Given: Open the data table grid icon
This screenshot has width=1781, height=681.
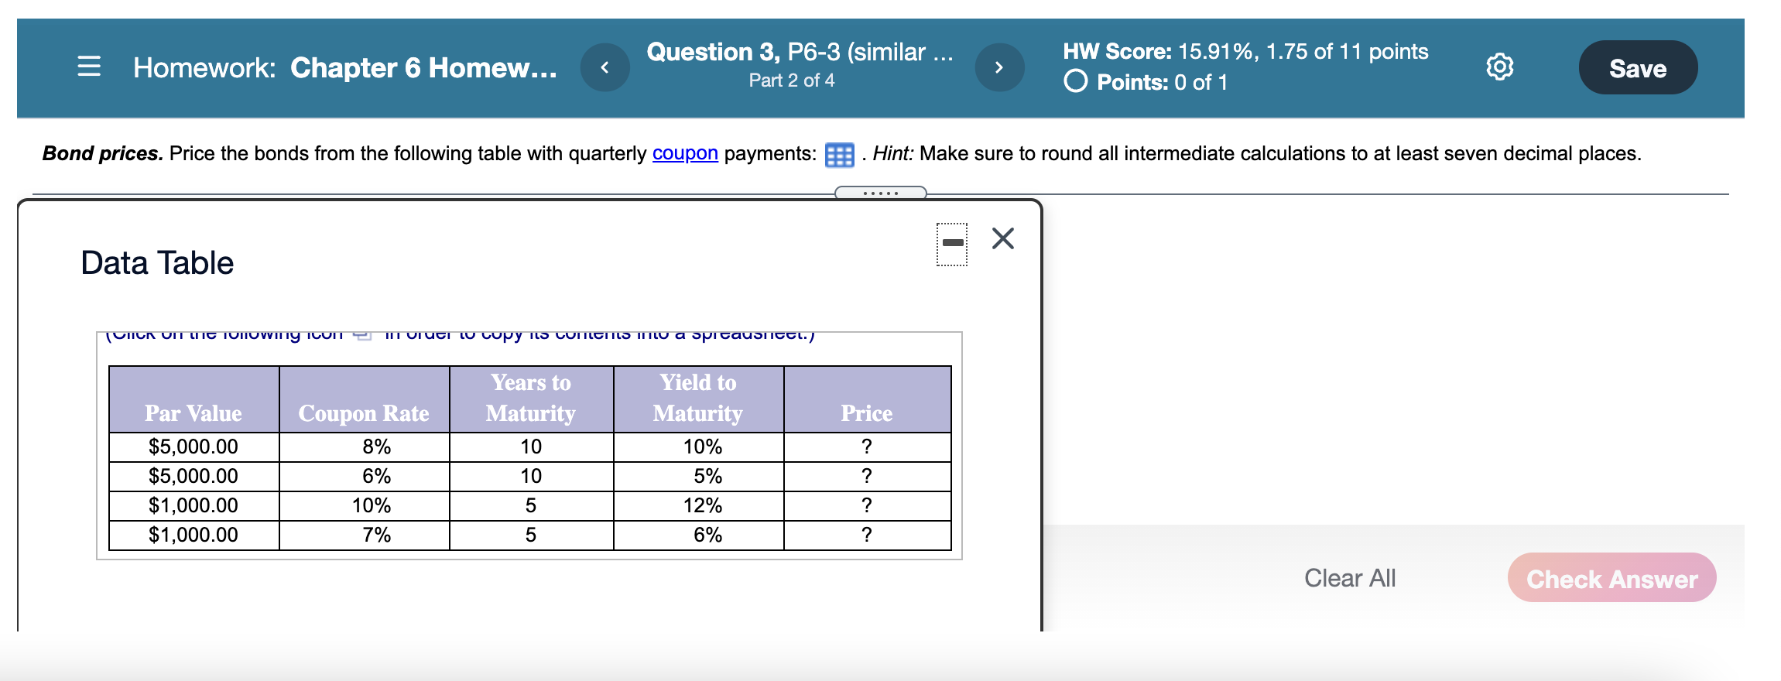Looking at the screenshot, I should [839, 155].
